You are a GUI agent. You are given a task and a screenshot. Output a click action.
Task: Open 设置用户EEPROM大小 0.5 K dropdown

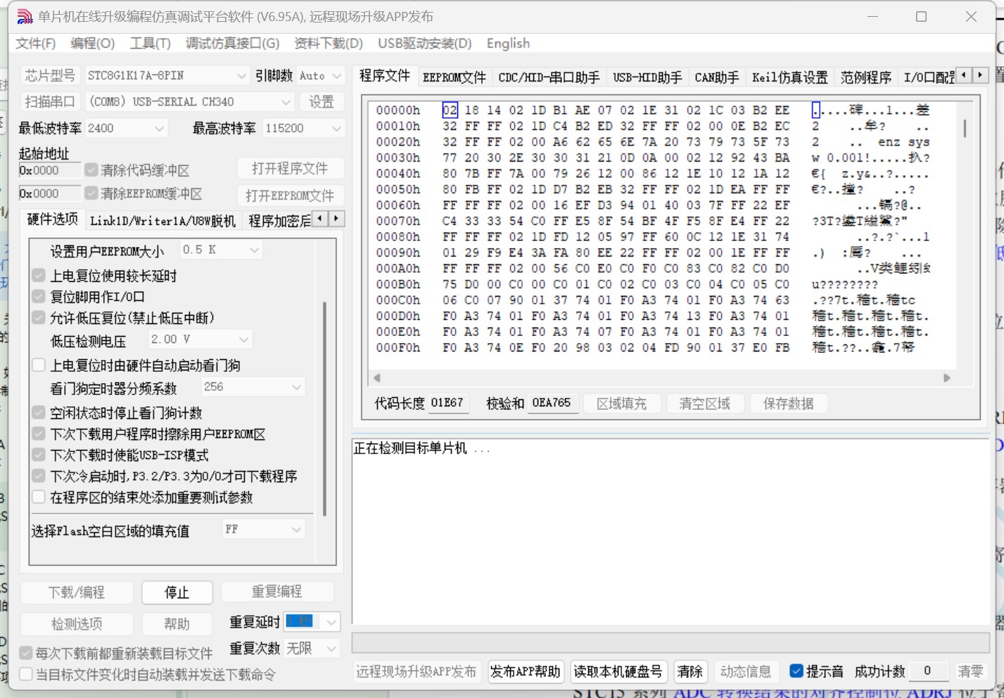point(221,250)
